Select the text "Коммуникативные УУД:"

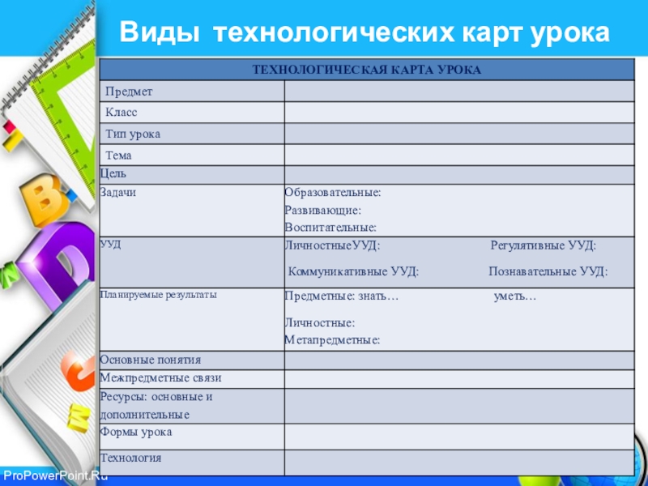[x=353, y=272]
